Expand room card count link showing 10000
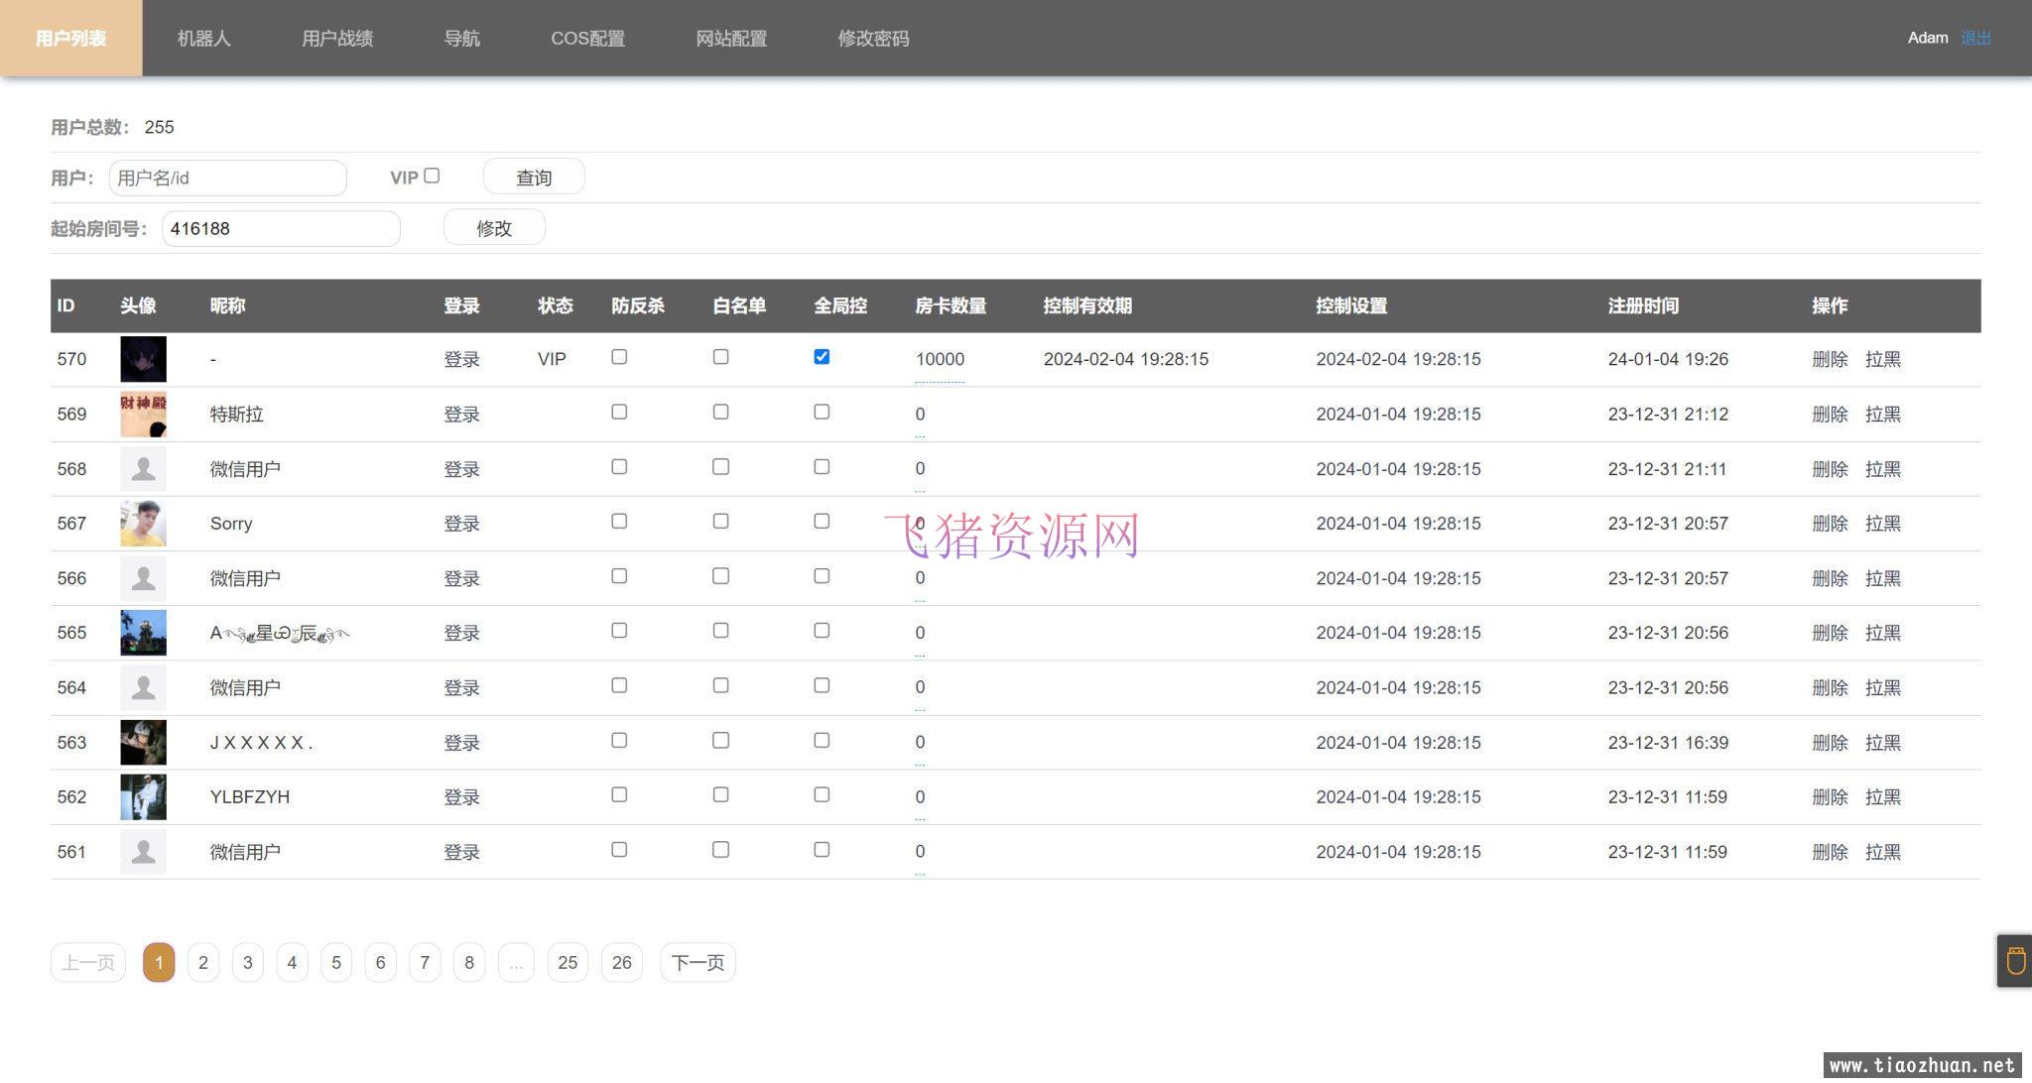This screenshot has width=2032, height=1083. click(x=939, y=359)
